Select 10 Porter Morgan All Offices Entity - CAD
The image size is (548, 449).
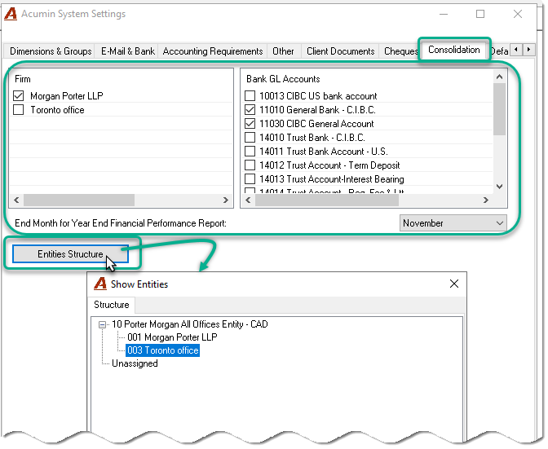190,324
